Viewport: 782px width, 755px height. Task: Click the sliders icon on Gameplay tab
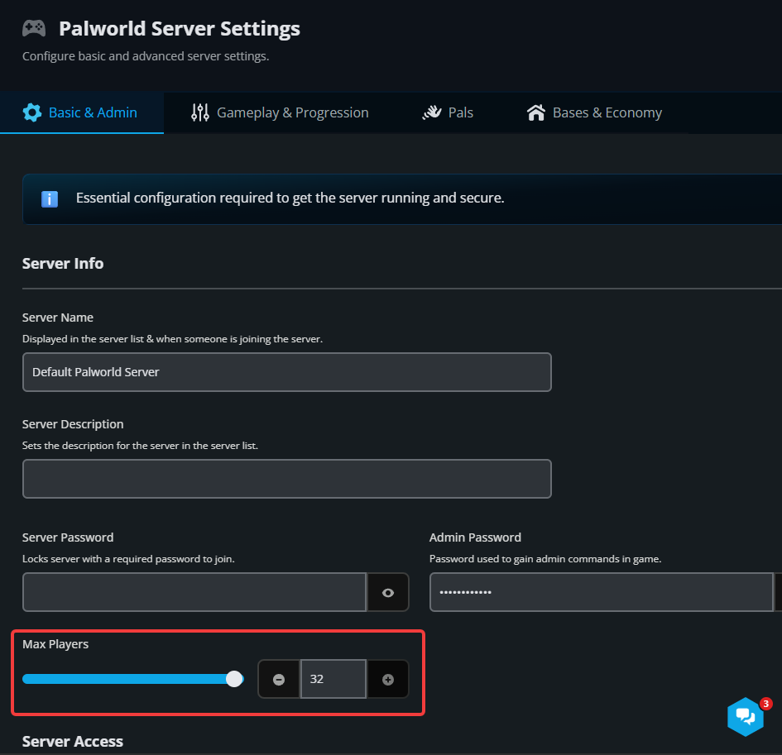pos(200,112)
